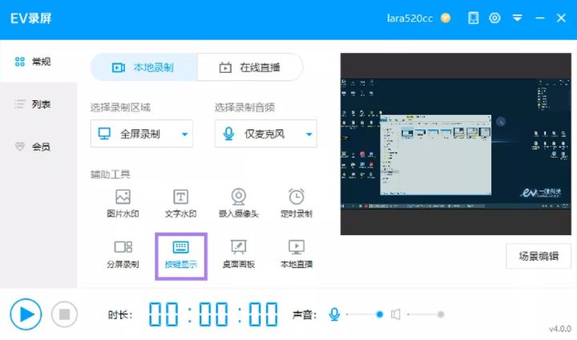Open the title bar dropdown menu icon
577x340 pixels.
[x=518, y=18]
